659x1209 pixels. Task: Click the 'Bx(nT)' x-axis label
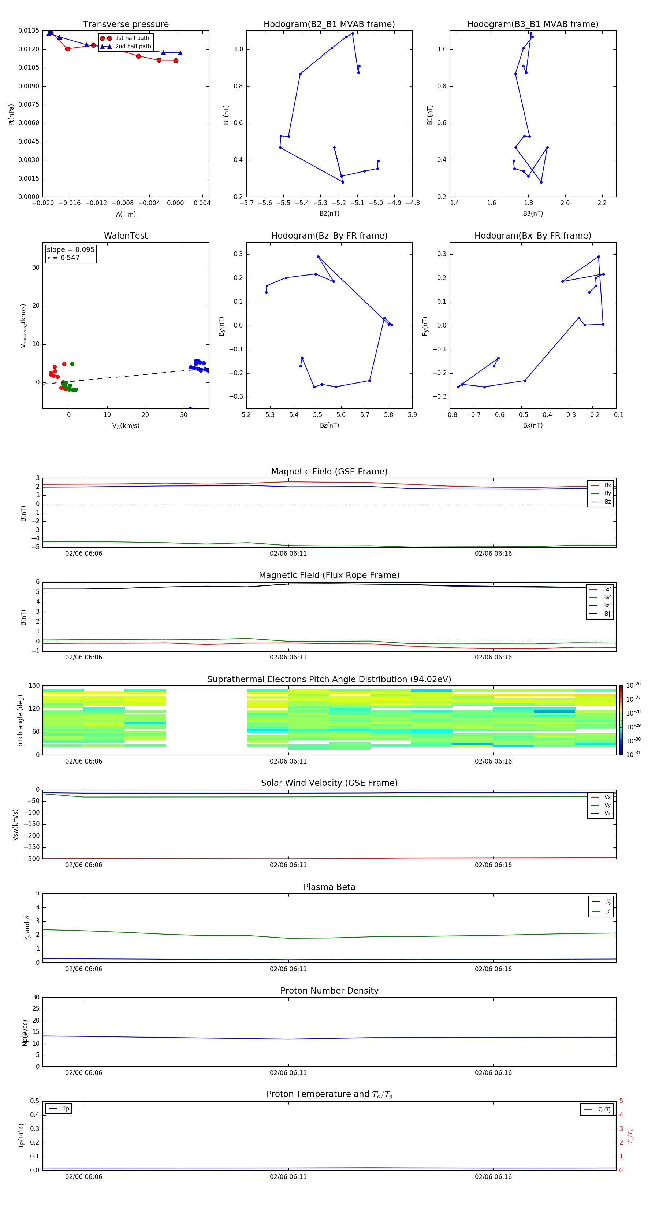coord(533,425)
